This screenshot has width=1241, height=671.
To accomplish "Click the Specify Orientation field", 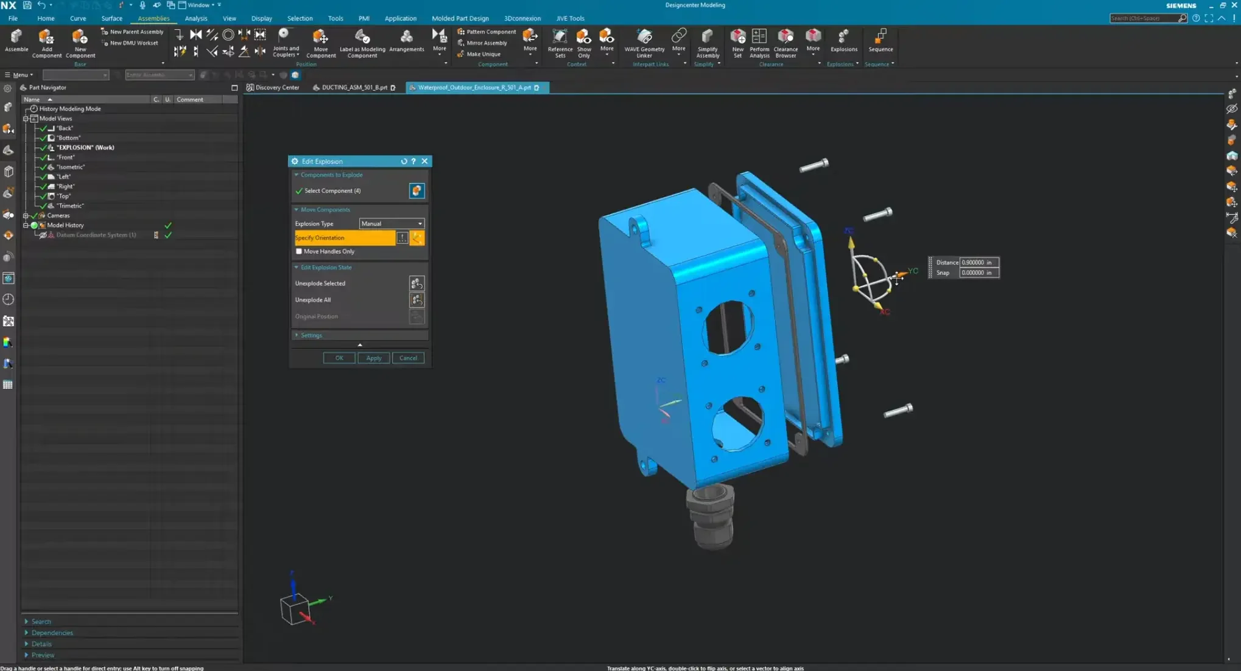I will pos(345,238).
